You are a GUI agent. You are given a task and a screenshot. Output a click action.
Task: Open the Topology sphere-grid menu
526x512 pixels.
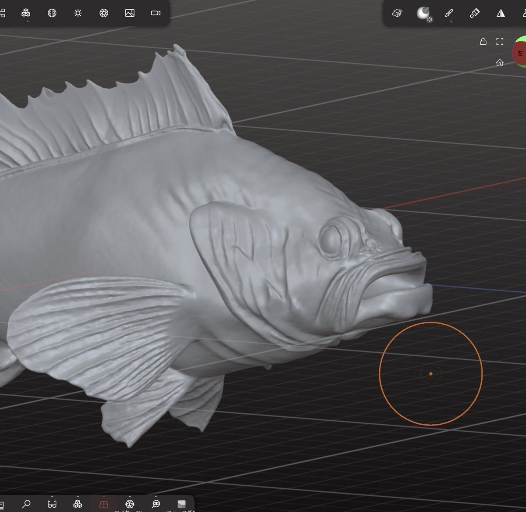coord(52,13)
